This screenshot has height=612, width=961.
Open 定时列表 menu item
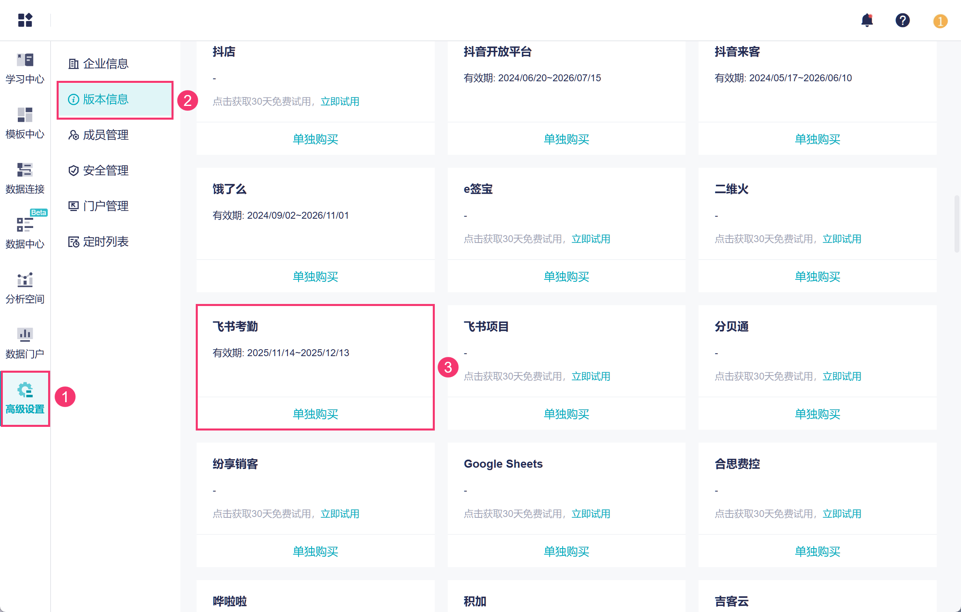[105, 242]
